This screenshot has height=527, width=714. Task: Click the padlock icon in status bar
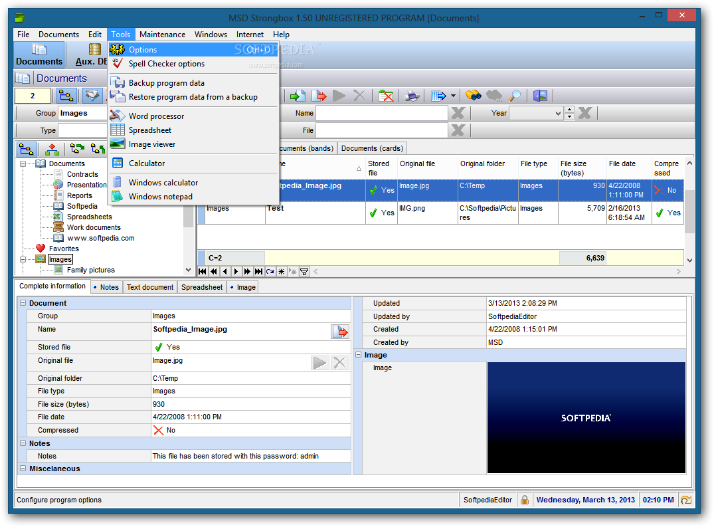click(525, 500)
